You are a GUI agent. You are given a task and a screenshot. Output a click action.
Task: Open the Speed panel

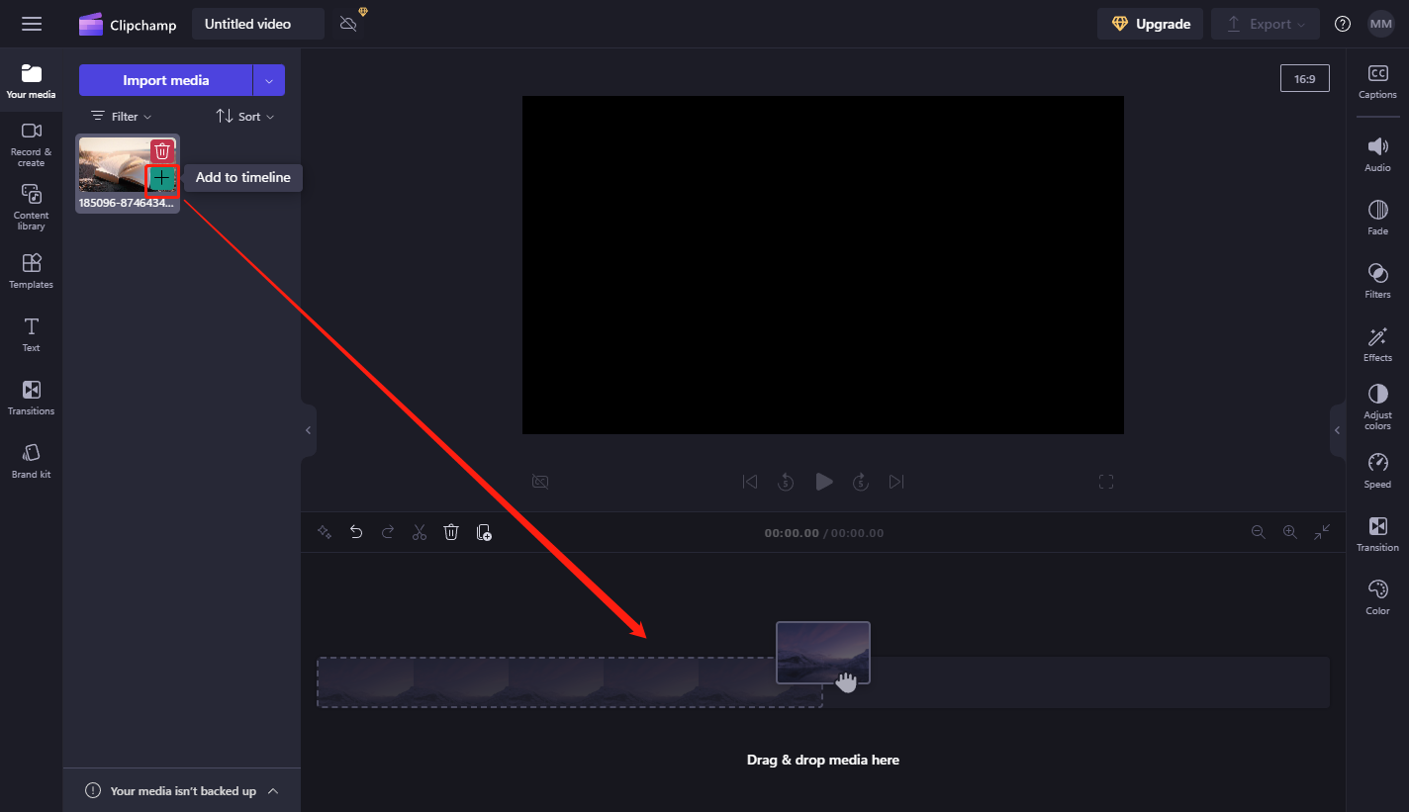click(x=1377, y=471)
